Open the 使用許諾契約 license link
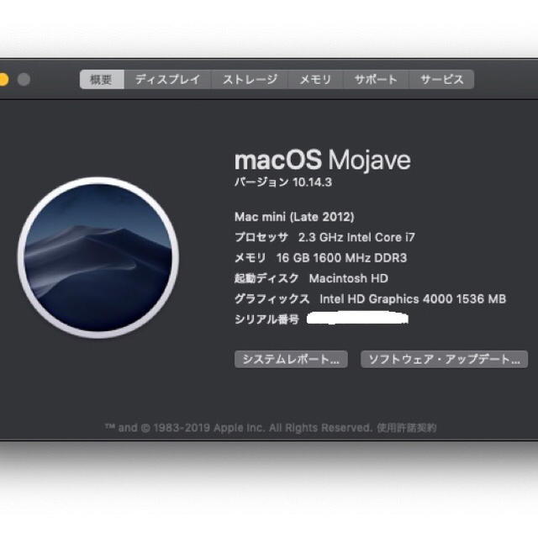Image resolution: width=538 pixels, height=538 pixels. (x=407, y=428)
